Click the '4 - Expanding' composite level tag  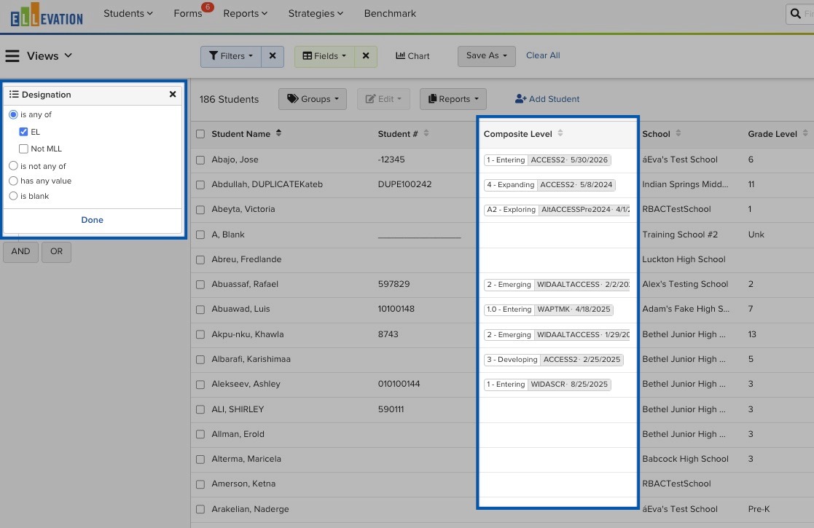click(511, 185)
